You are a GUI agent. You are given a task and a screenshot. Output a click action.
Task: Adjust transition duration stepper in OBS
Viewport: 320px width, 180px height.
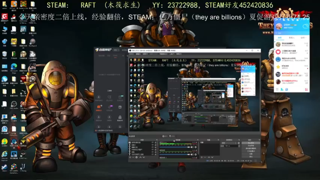pos(239,146)
